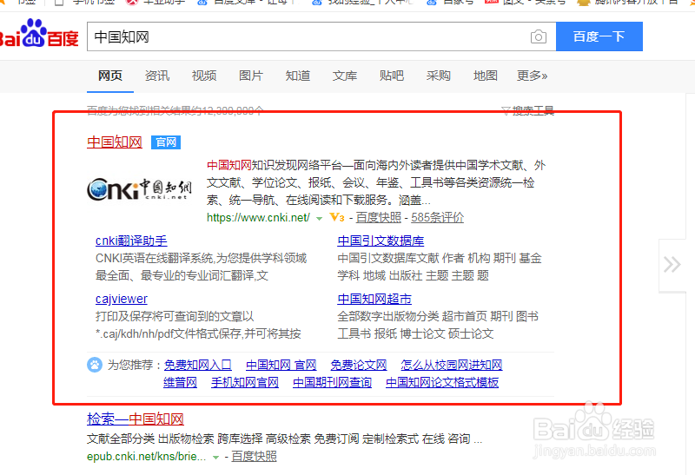Open the 图片 tab
Screen dimensions: 695x475
coord(251,76)
